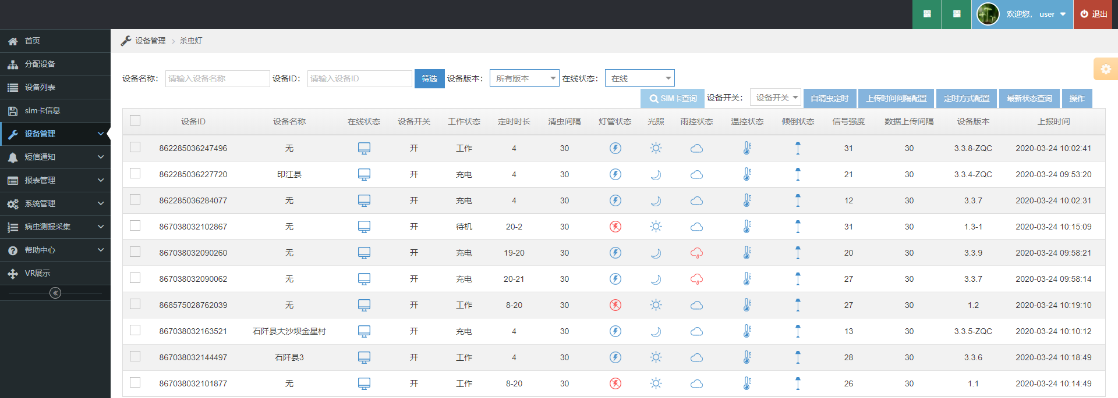The height and width of the screenshot is (398, 1118).
Task: Click moon light icon for device 862285036227720
Action: [656, 174]
